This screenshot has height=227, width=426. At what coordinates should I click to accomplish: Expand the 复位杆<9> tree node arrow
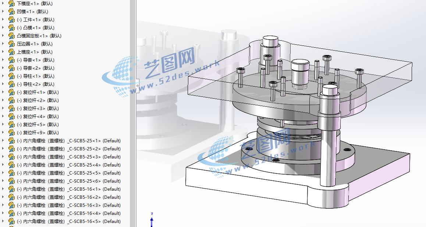point(3,133)
